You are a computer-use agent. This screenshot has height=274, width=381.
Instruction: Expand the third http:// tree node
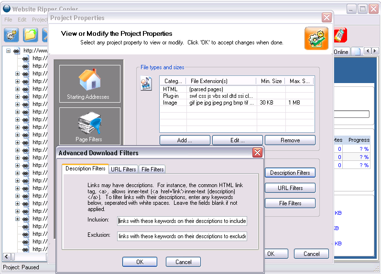[18, 74]
